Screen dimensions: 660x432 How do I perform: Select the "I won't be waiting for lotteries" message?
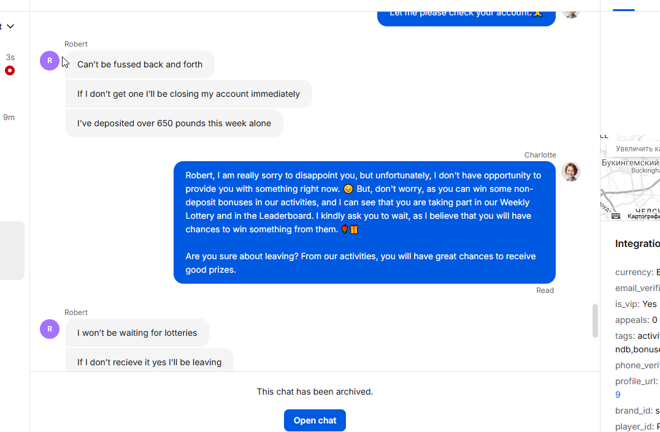(x=137, y=333)
